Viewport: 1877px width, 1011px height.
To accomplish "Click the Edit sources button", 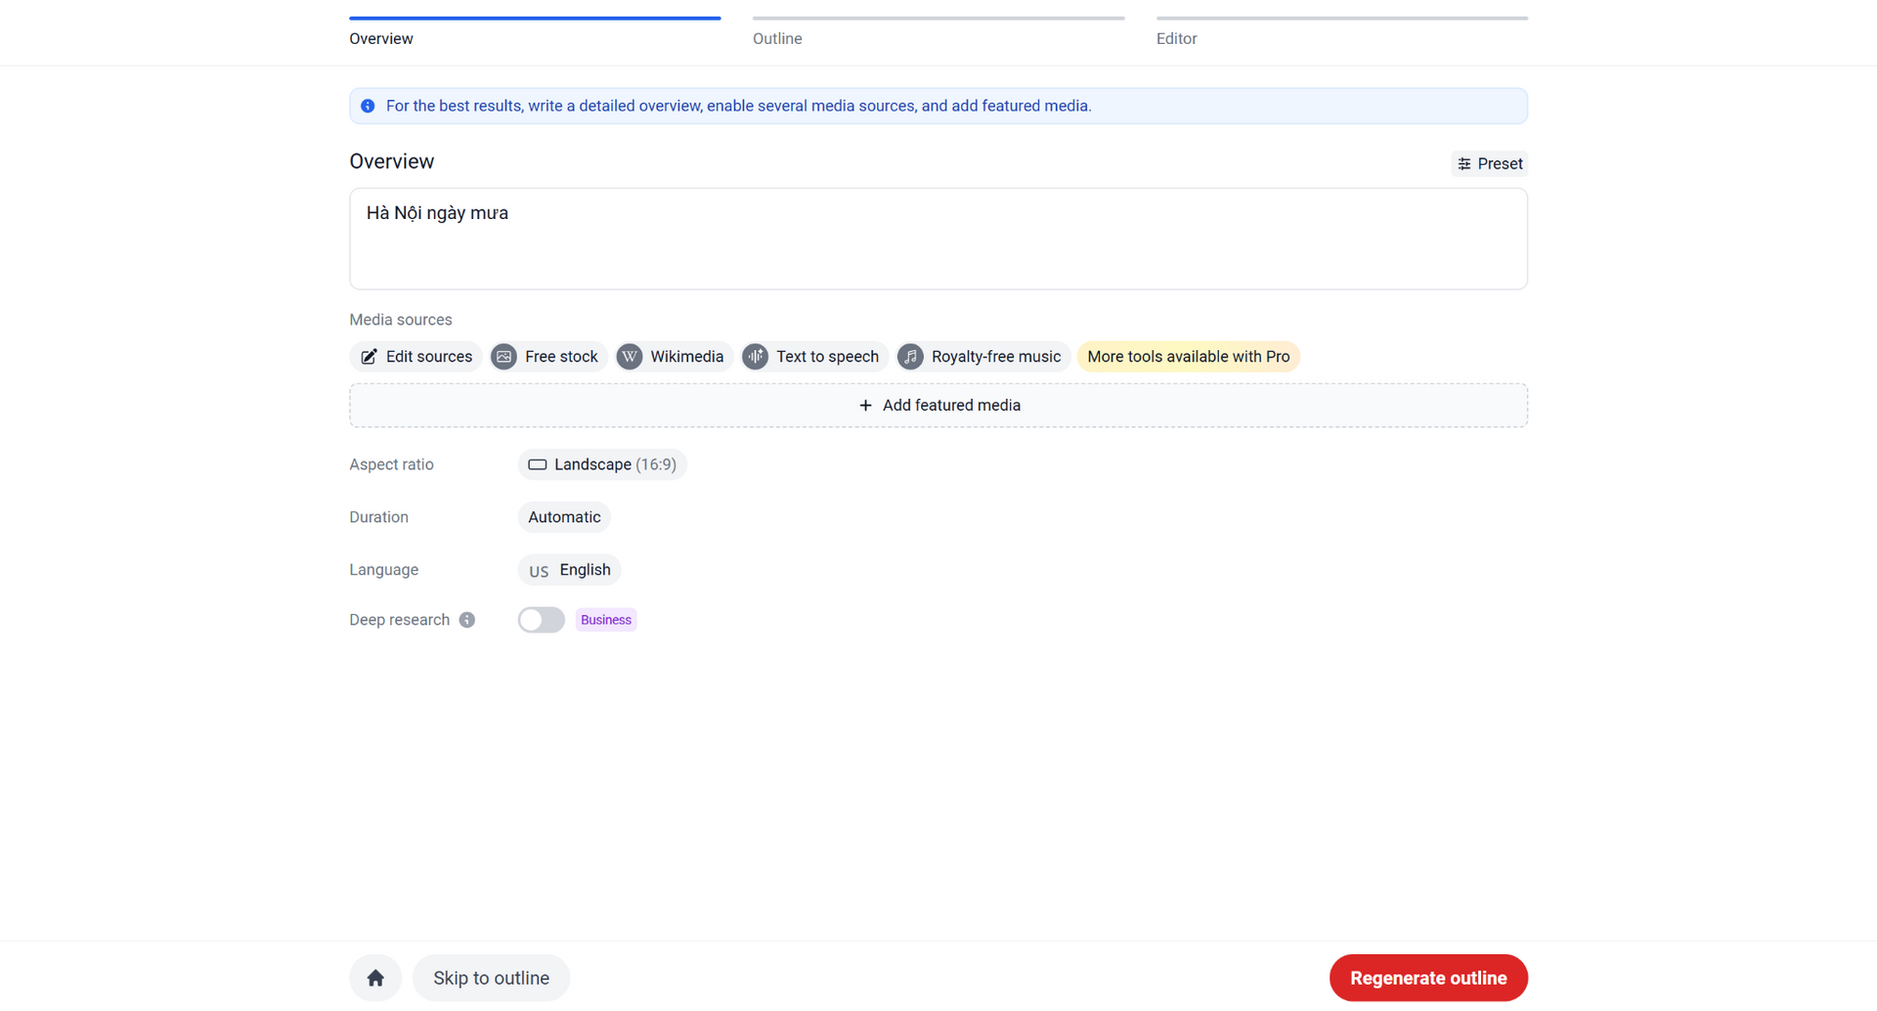I will [x=416, y=357].
